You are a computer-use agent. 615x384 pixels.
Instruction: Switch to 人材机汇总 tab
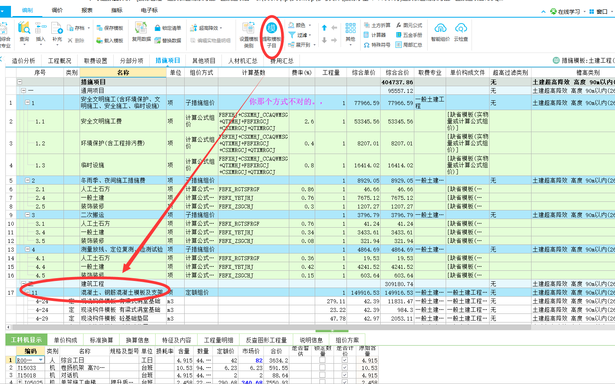click(x=243, y=61)
